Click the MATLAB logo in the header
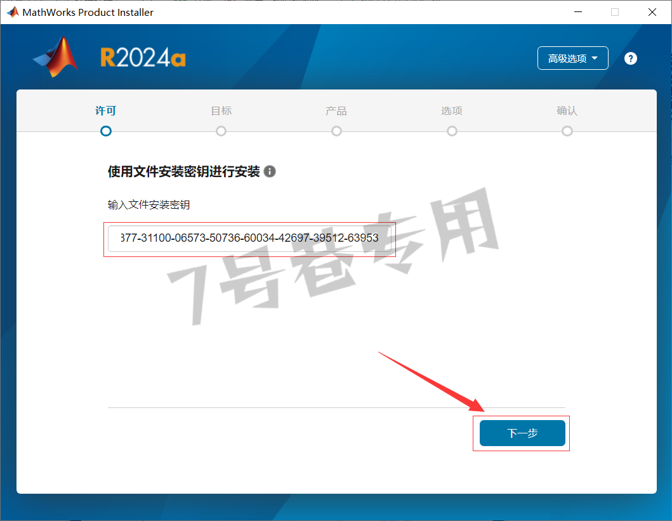Screen dimensions: 672x521 tap(56, 57)
